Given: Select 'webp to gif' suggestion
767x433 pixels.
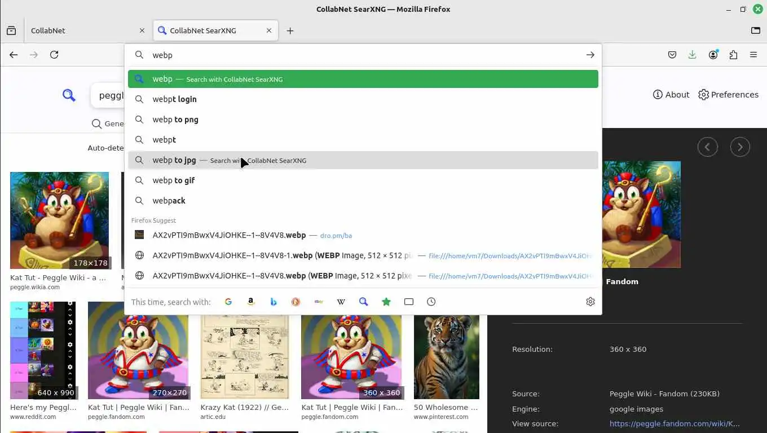Looking at the screenshot, I should point(363,180).
